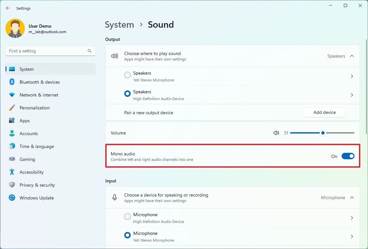Open the Gaming controller icon
Viewport: 368px width, 249px height.
coord(12,159)
